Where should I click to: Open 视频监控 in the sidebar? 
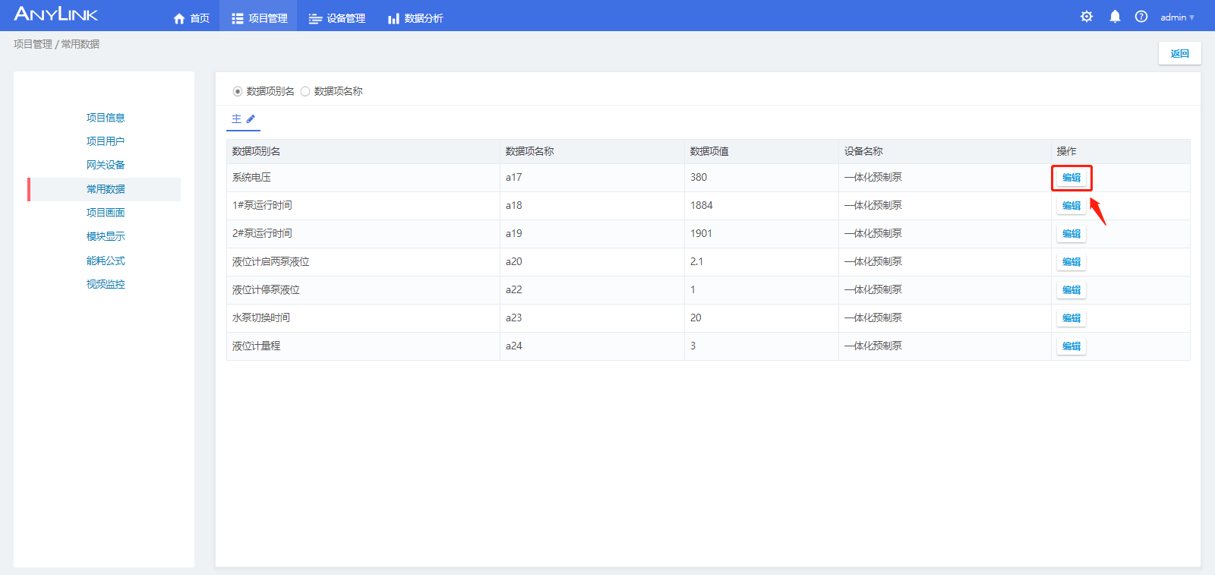[x=106, y=284]
